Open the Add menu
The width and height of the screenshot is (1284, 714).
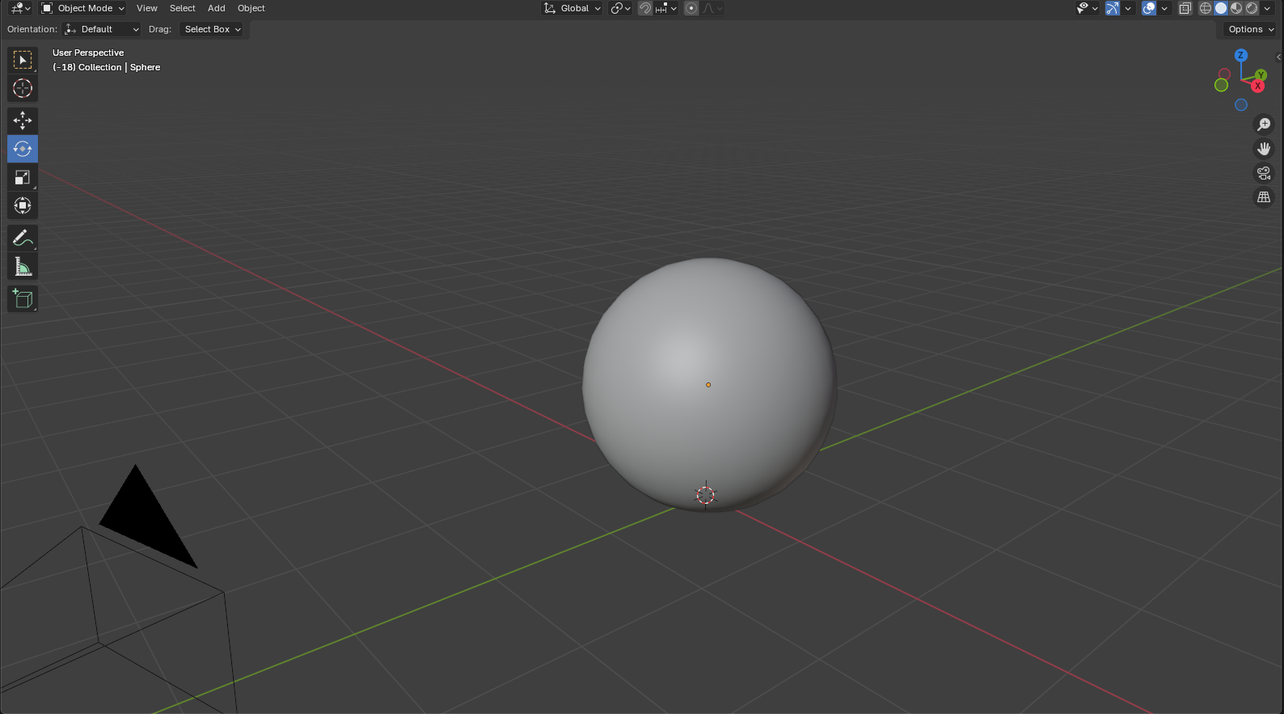[x=216, y=8]
